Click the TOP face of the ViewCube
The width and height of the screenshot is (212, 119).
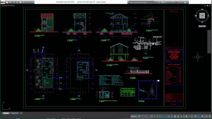202,16
